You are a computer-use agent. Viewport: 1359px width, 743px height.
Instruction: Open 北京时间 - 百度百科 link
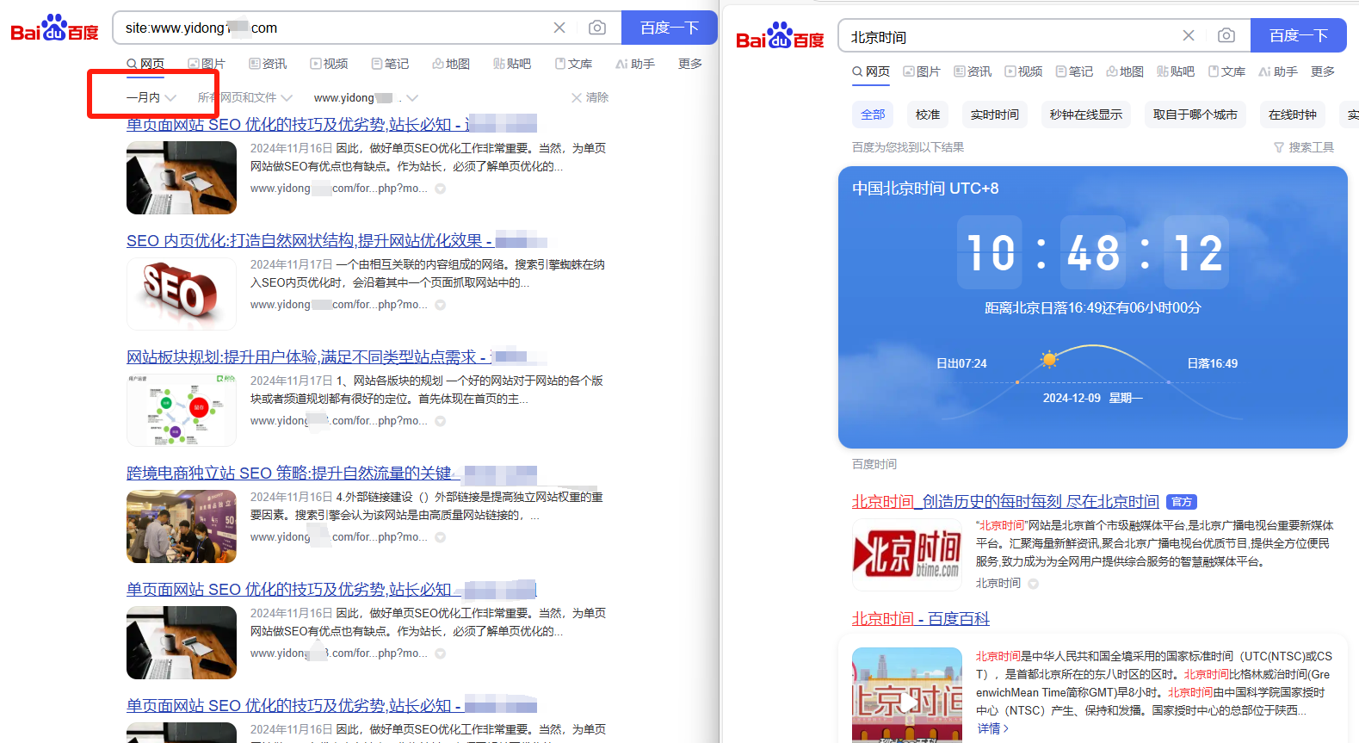click(920, 618)
